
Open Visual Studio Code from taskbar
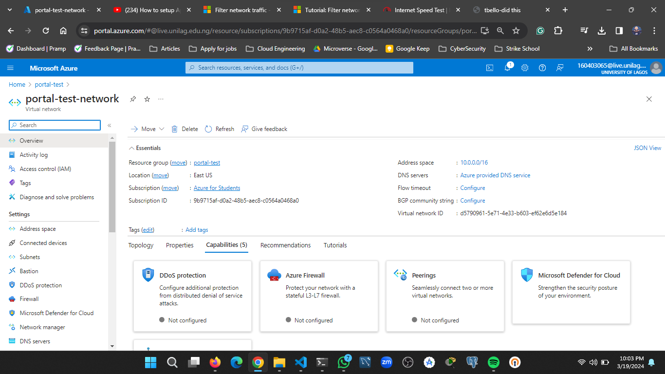(300, 362)
